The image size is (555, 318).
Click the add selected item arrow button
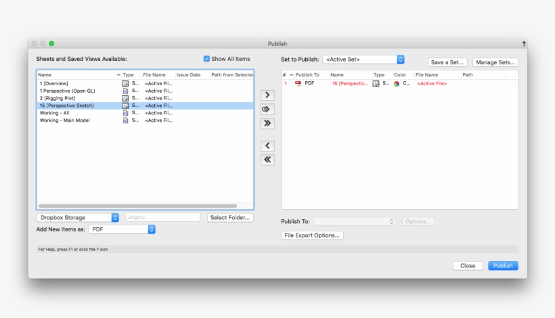coord(267,95)
